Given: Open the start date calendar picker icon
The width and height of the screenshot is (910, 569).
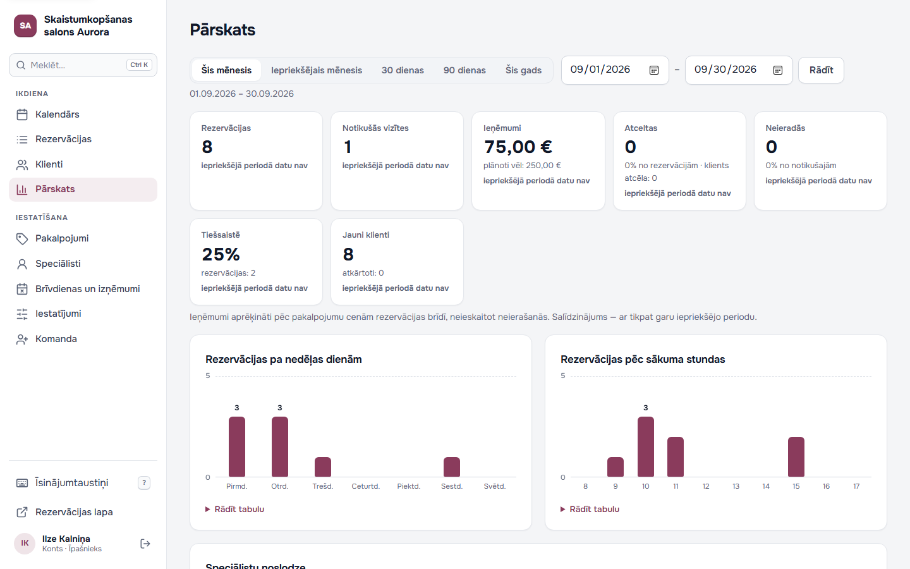Looking at the screenshot, I should point(654,70).
